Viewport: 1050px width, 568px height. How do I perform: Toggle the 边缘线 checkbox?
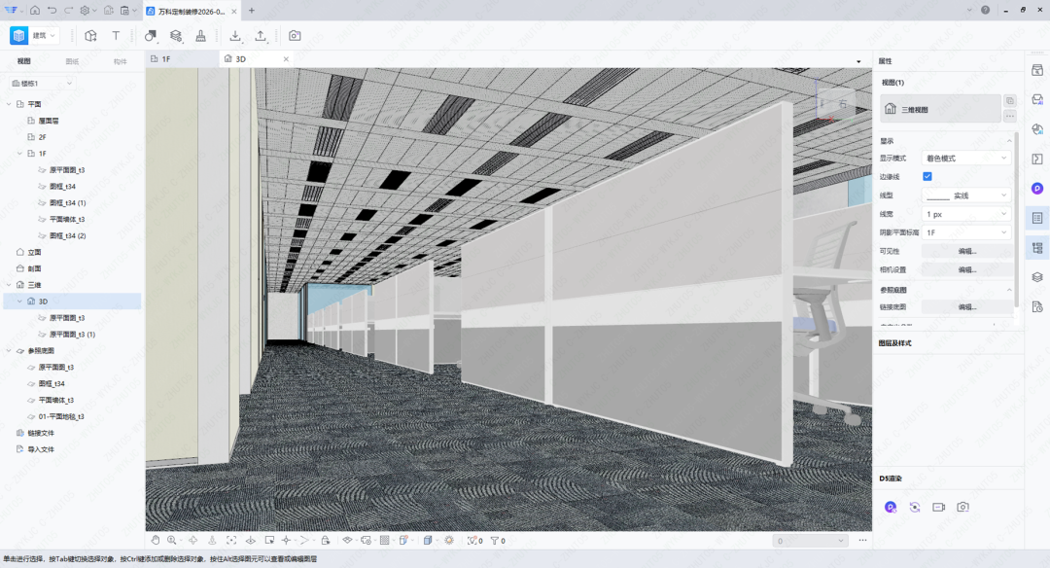tap(927, 176)
